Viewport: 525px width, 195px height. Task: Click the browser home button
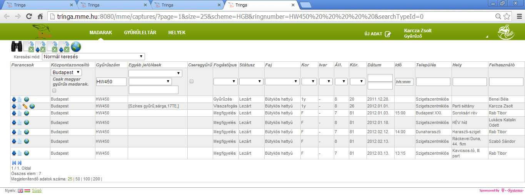40,17
